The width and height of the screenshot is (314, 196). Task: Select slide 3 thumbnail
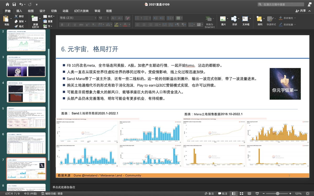pyautogui.click(x=26, y=66)
